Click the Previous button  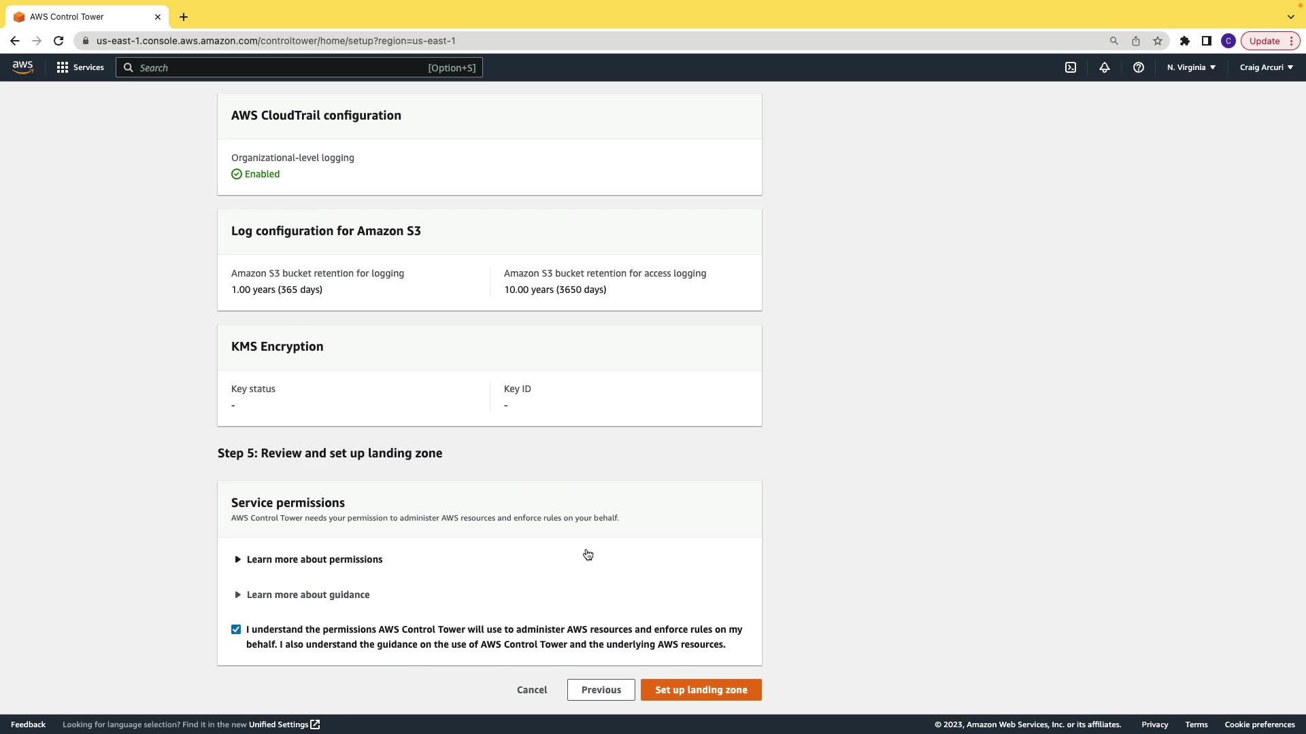pos(601,690)
